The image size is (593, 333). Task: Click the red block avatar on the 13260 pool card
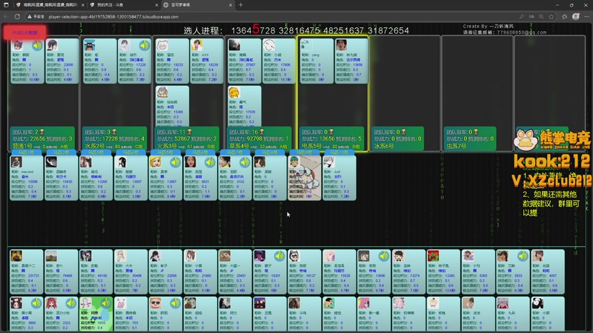point(433,256)
